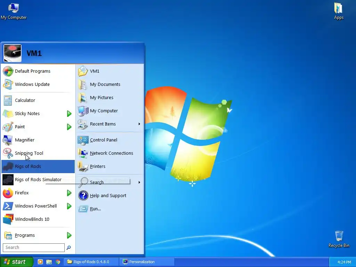Launch the Snipping Tool scissors icon
Viewport: 356px width, 267px height.
(x=8, y=153)
